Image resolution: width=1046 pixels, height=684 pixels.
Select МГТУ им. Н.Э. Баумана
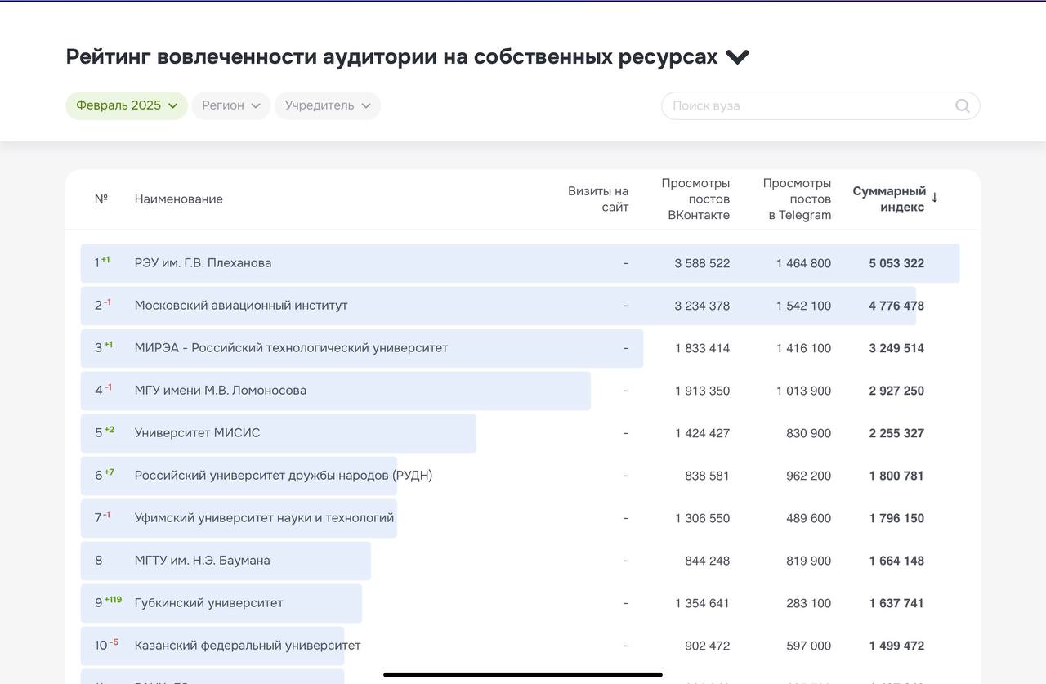click(x=202, y=561)
